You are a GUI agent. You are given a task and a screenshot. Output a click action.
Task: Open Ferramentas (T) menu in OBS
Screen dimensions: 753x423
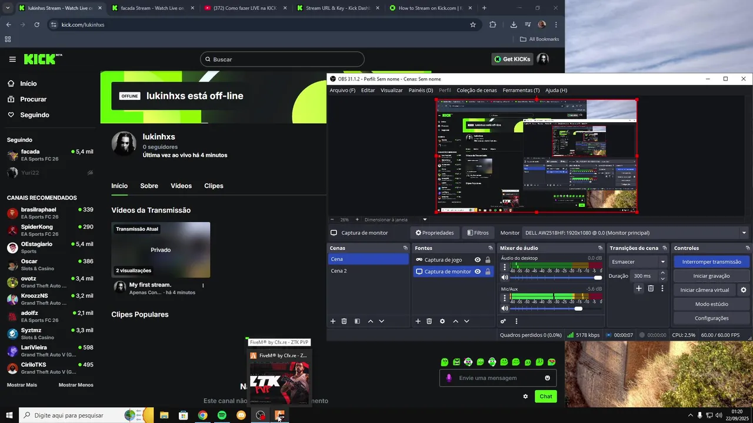(x=521, y=90)
